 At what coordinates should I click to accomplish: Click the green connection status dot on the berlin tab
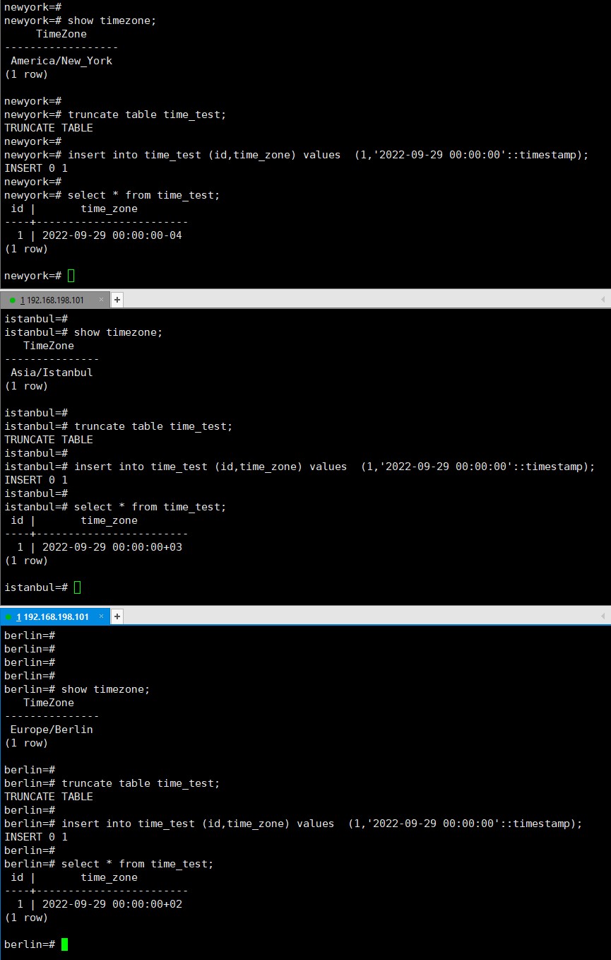8,616
